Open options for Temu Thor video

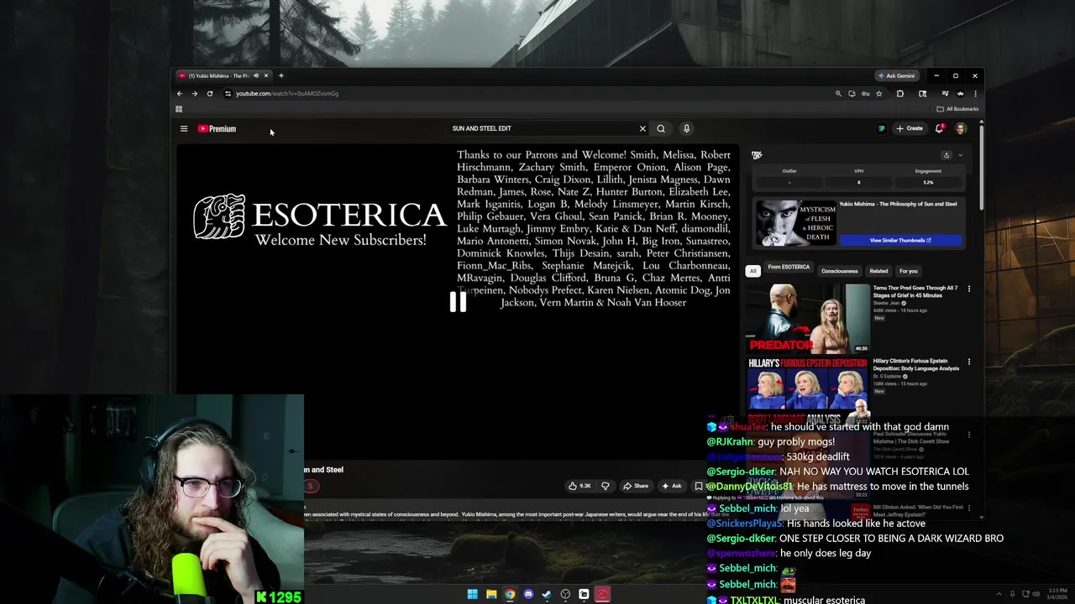pyautogui.click(x=969, y=289)
